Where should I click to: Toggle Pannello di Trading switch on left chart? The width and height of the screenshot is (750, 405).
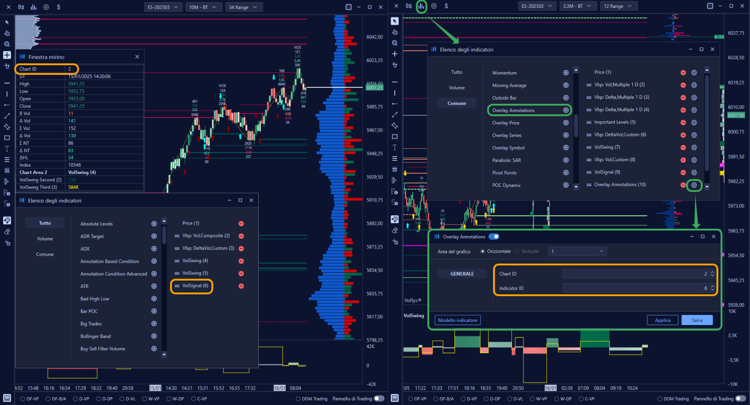pyautogui.click(x=379, y=399)
